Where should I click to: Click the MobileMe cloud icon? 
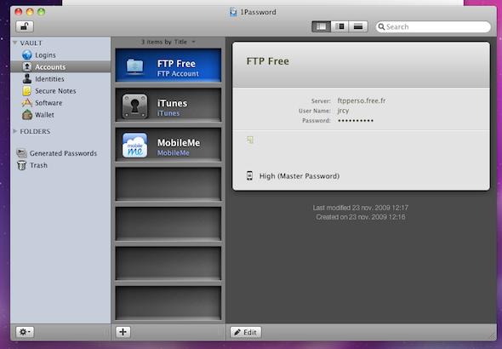[x=134, y=146]
